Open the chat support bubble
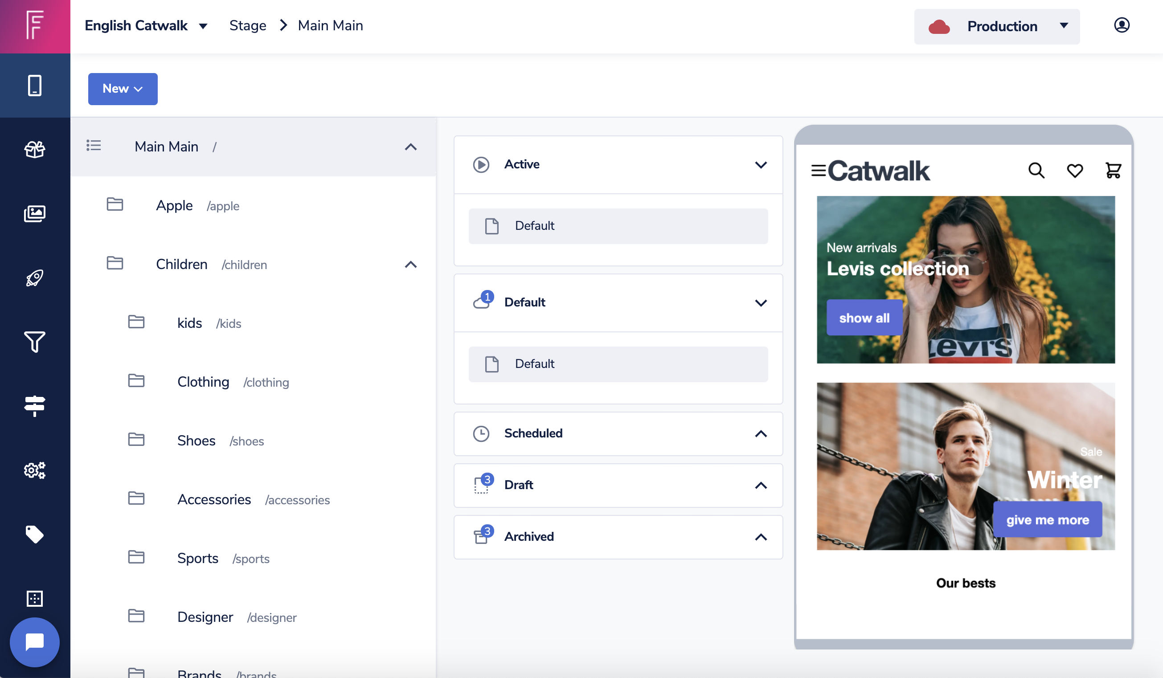 (35, 642)
